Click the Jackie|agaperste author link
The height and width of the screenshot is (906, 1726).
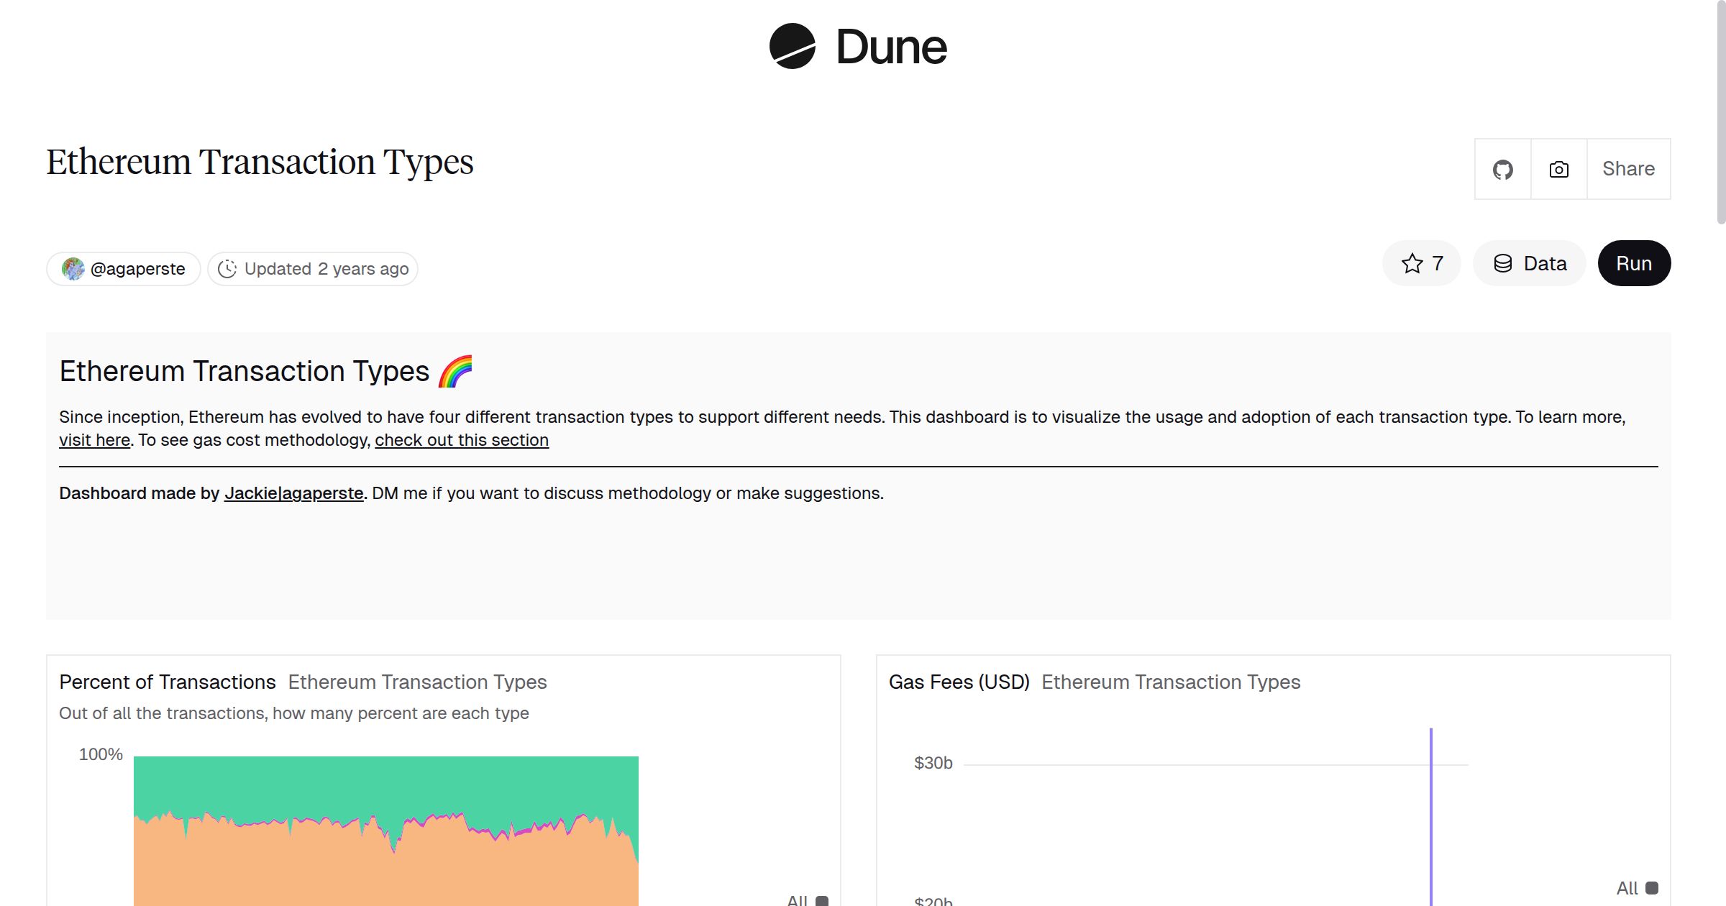pos(294,493)
